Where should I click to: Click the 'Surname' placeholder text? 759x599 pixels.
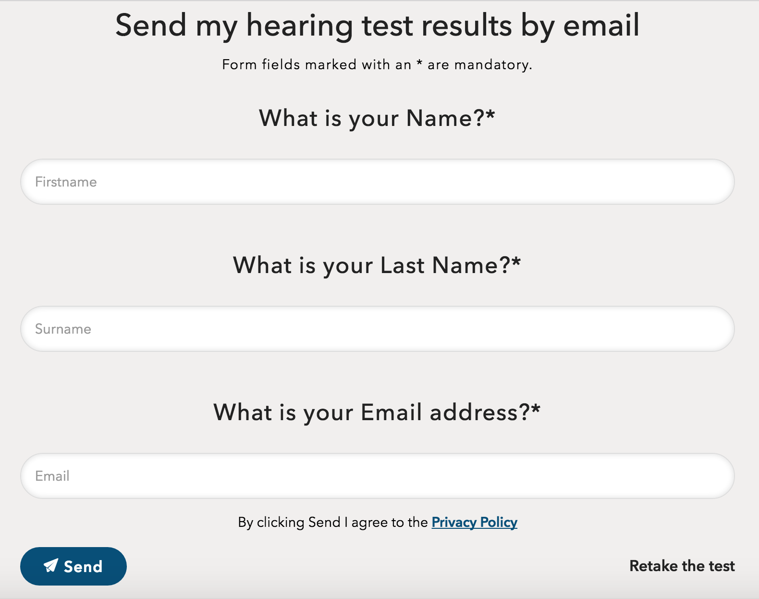coord(63,329)
